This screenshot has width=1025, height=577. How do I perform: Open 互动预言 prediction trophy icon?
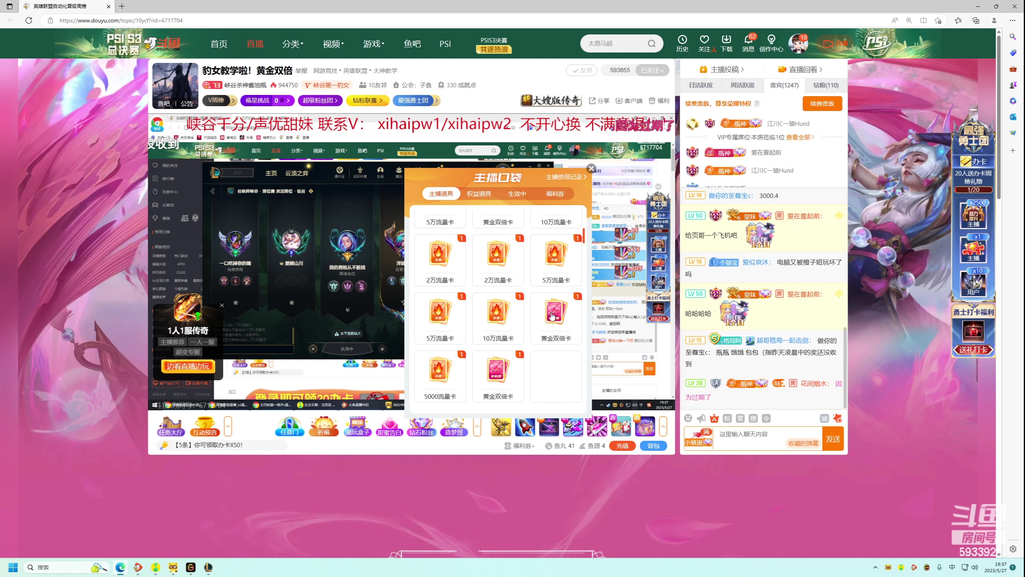tap(205, 426)
